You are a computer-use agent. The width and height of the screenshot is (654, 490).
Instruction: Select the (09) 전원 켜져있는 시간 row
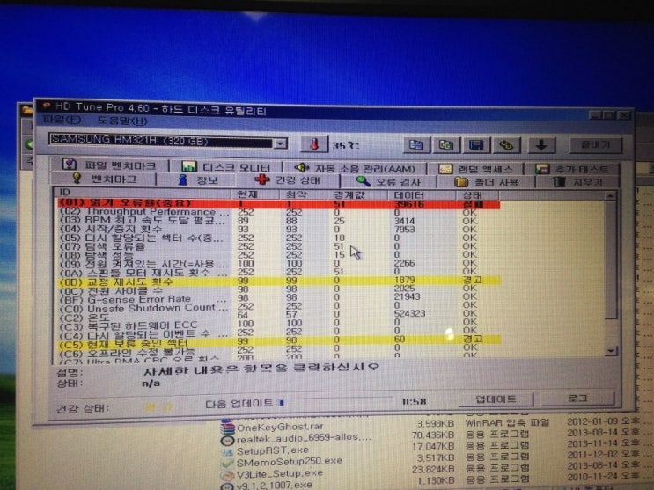278,264
